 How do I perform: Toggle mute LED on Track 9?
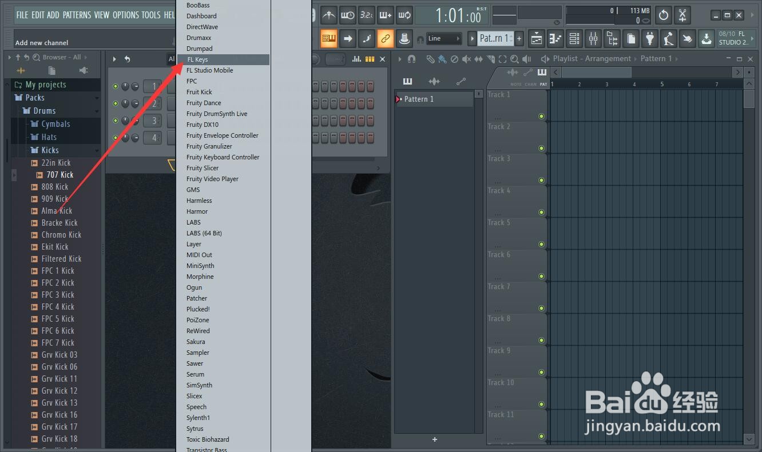click(x=541, y=372)
